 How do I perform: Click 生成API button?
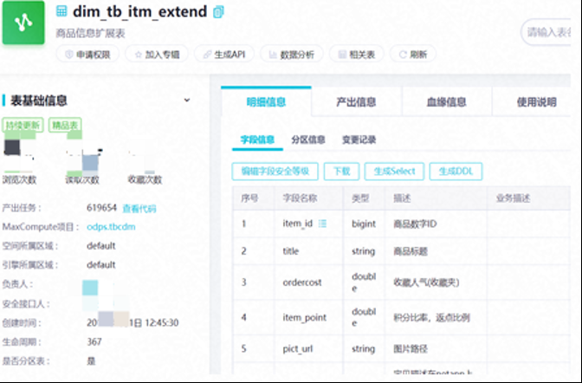tap(224, 55)
